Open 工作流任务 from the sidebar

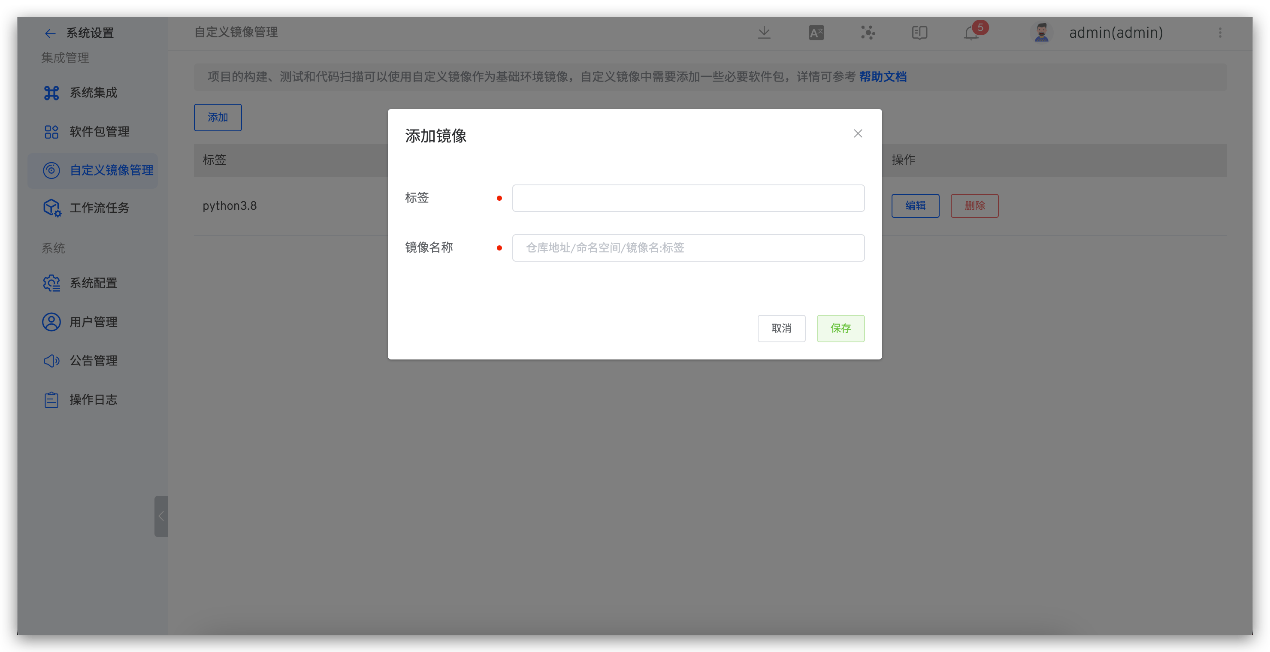click(51, 208)
